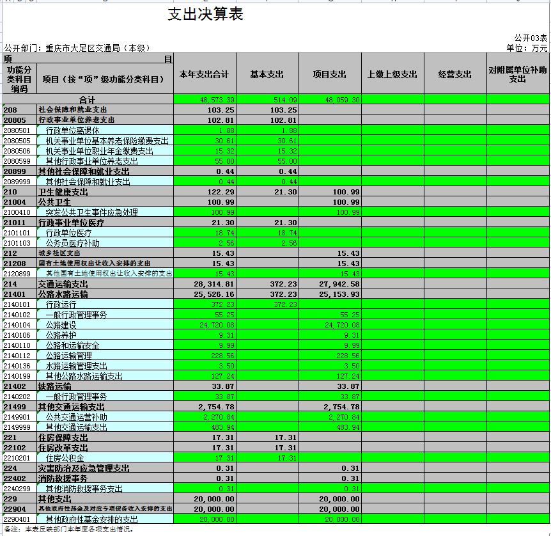The image size is (551, 536).
Task: Click the 项目支出 column header
Action: pos(330,74)
